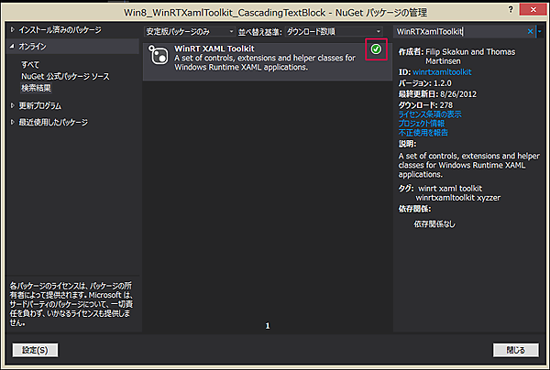550x370 pixels.
Task: Click the WinRT XAML Toolkit package icon
Action: (159, 55)
